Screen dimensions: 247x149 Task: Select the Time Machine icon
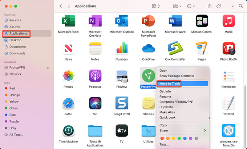coord(68,131)
